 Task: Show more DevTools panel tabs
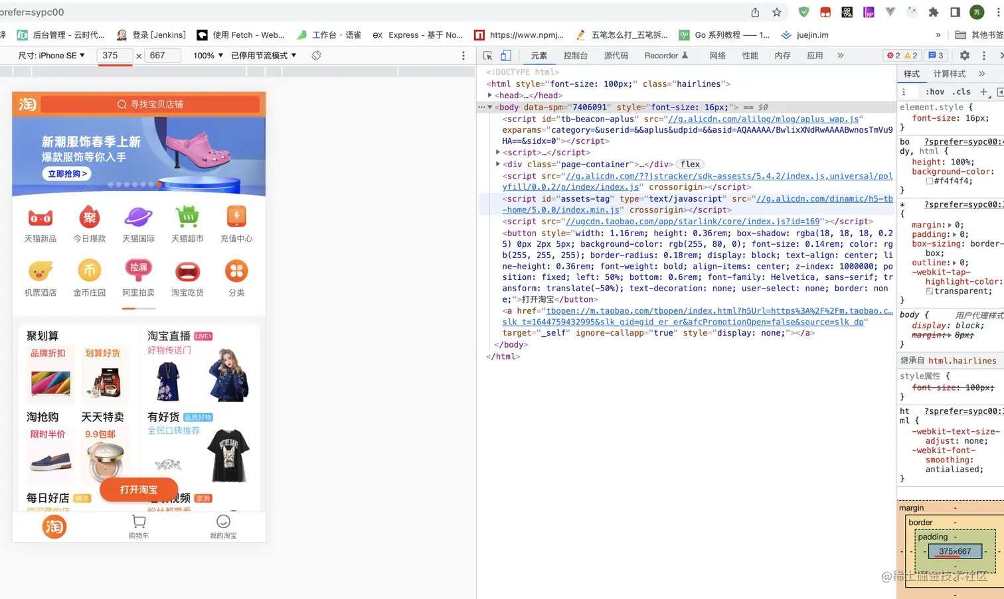[x=841, y=56]
